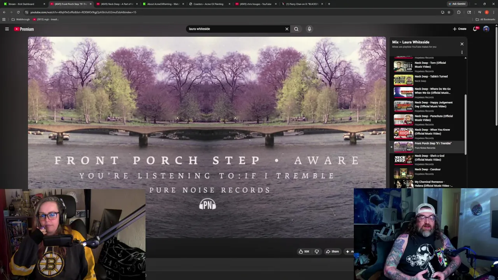Viewport: 498px width, 280px height.
Task: Start voice search with microphone
Action: [x=309, y=29]
